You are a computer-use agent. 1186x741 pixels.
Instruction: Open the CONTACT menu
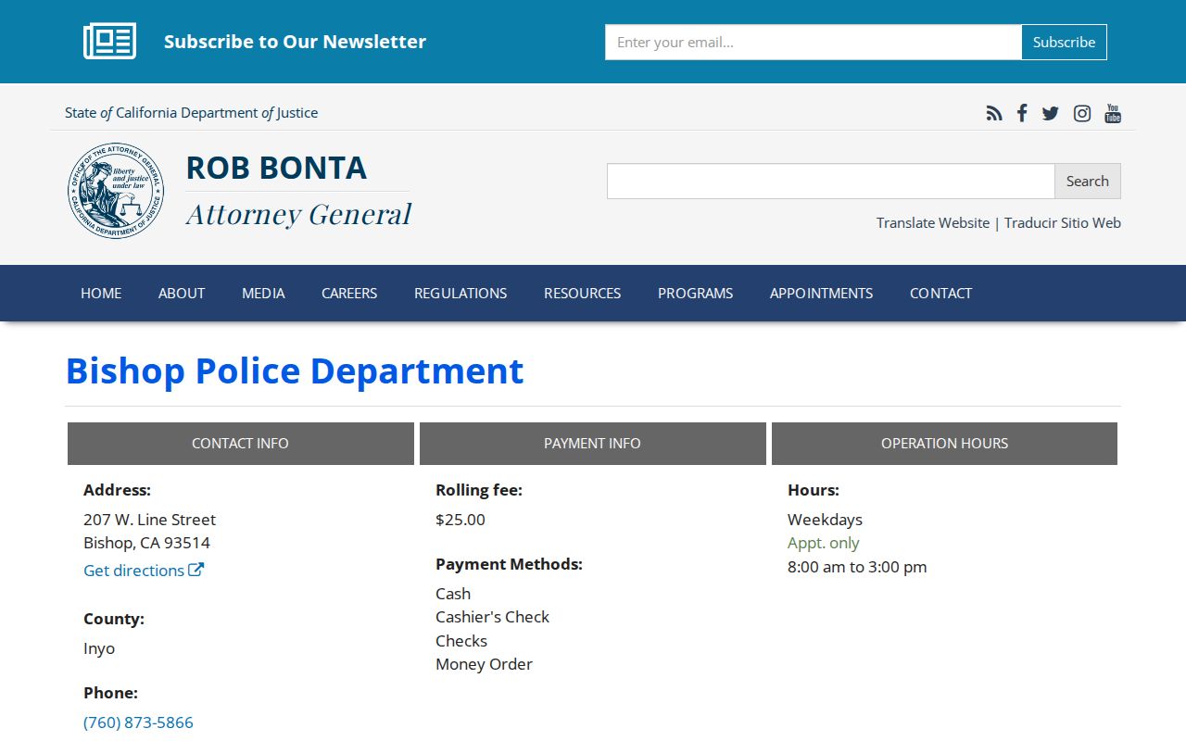pos(940,293)
